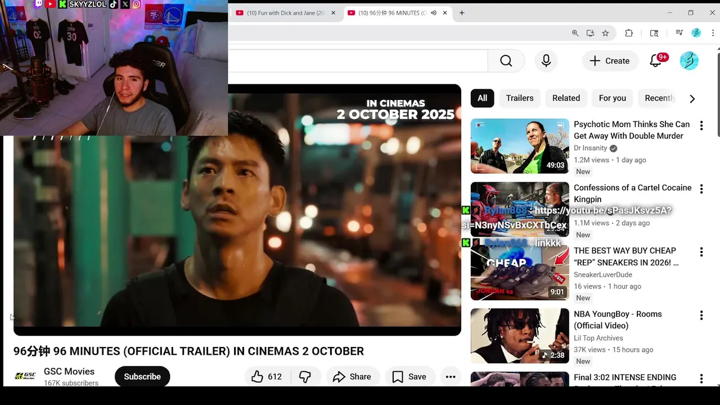Save the trailer to a playlist
Image resolution: width=720 pixels, height=405 pixels.
(409, 377)
